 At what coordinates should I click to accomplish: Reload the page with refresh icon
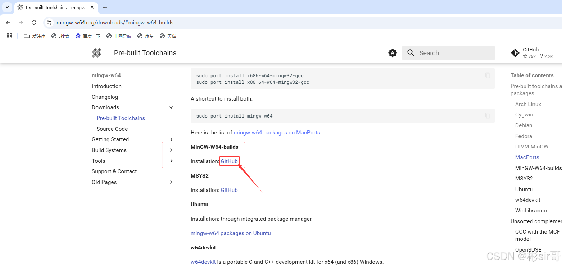tap(34, 23)
